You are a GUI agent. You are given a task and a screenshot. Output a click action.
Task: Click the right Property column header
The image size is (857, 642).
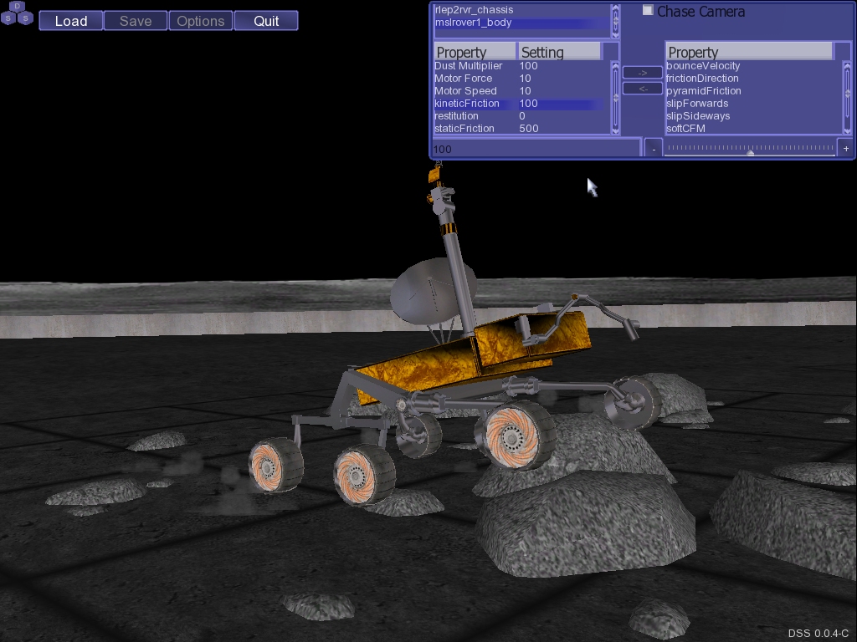[749, 53]
